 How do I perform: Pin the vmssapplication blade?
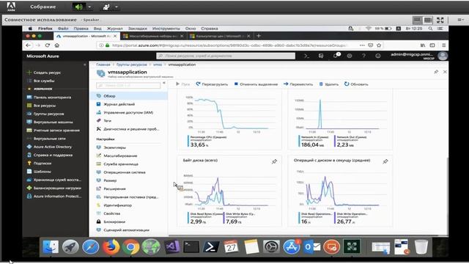[x=436, y=72]
